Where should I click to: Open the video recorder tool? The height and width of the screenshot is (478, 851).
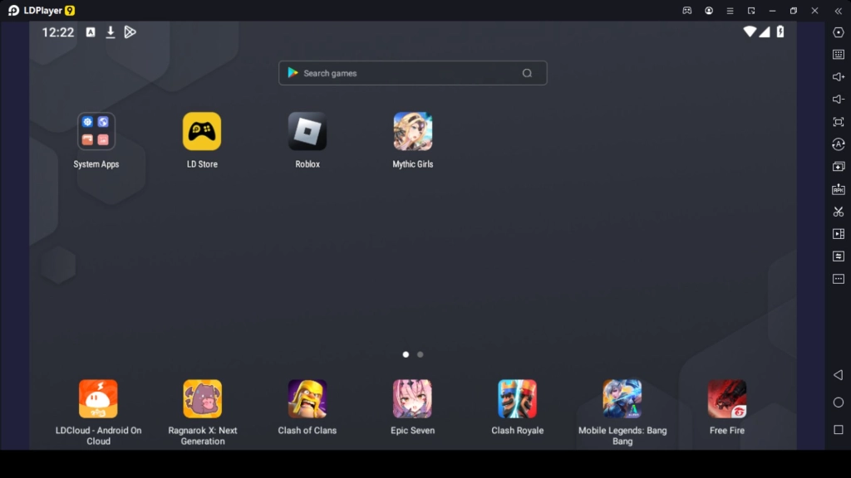(838, 233)
